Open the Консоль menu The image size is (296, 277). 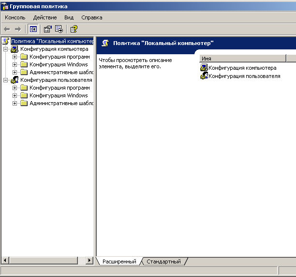(x=15, y=17)
